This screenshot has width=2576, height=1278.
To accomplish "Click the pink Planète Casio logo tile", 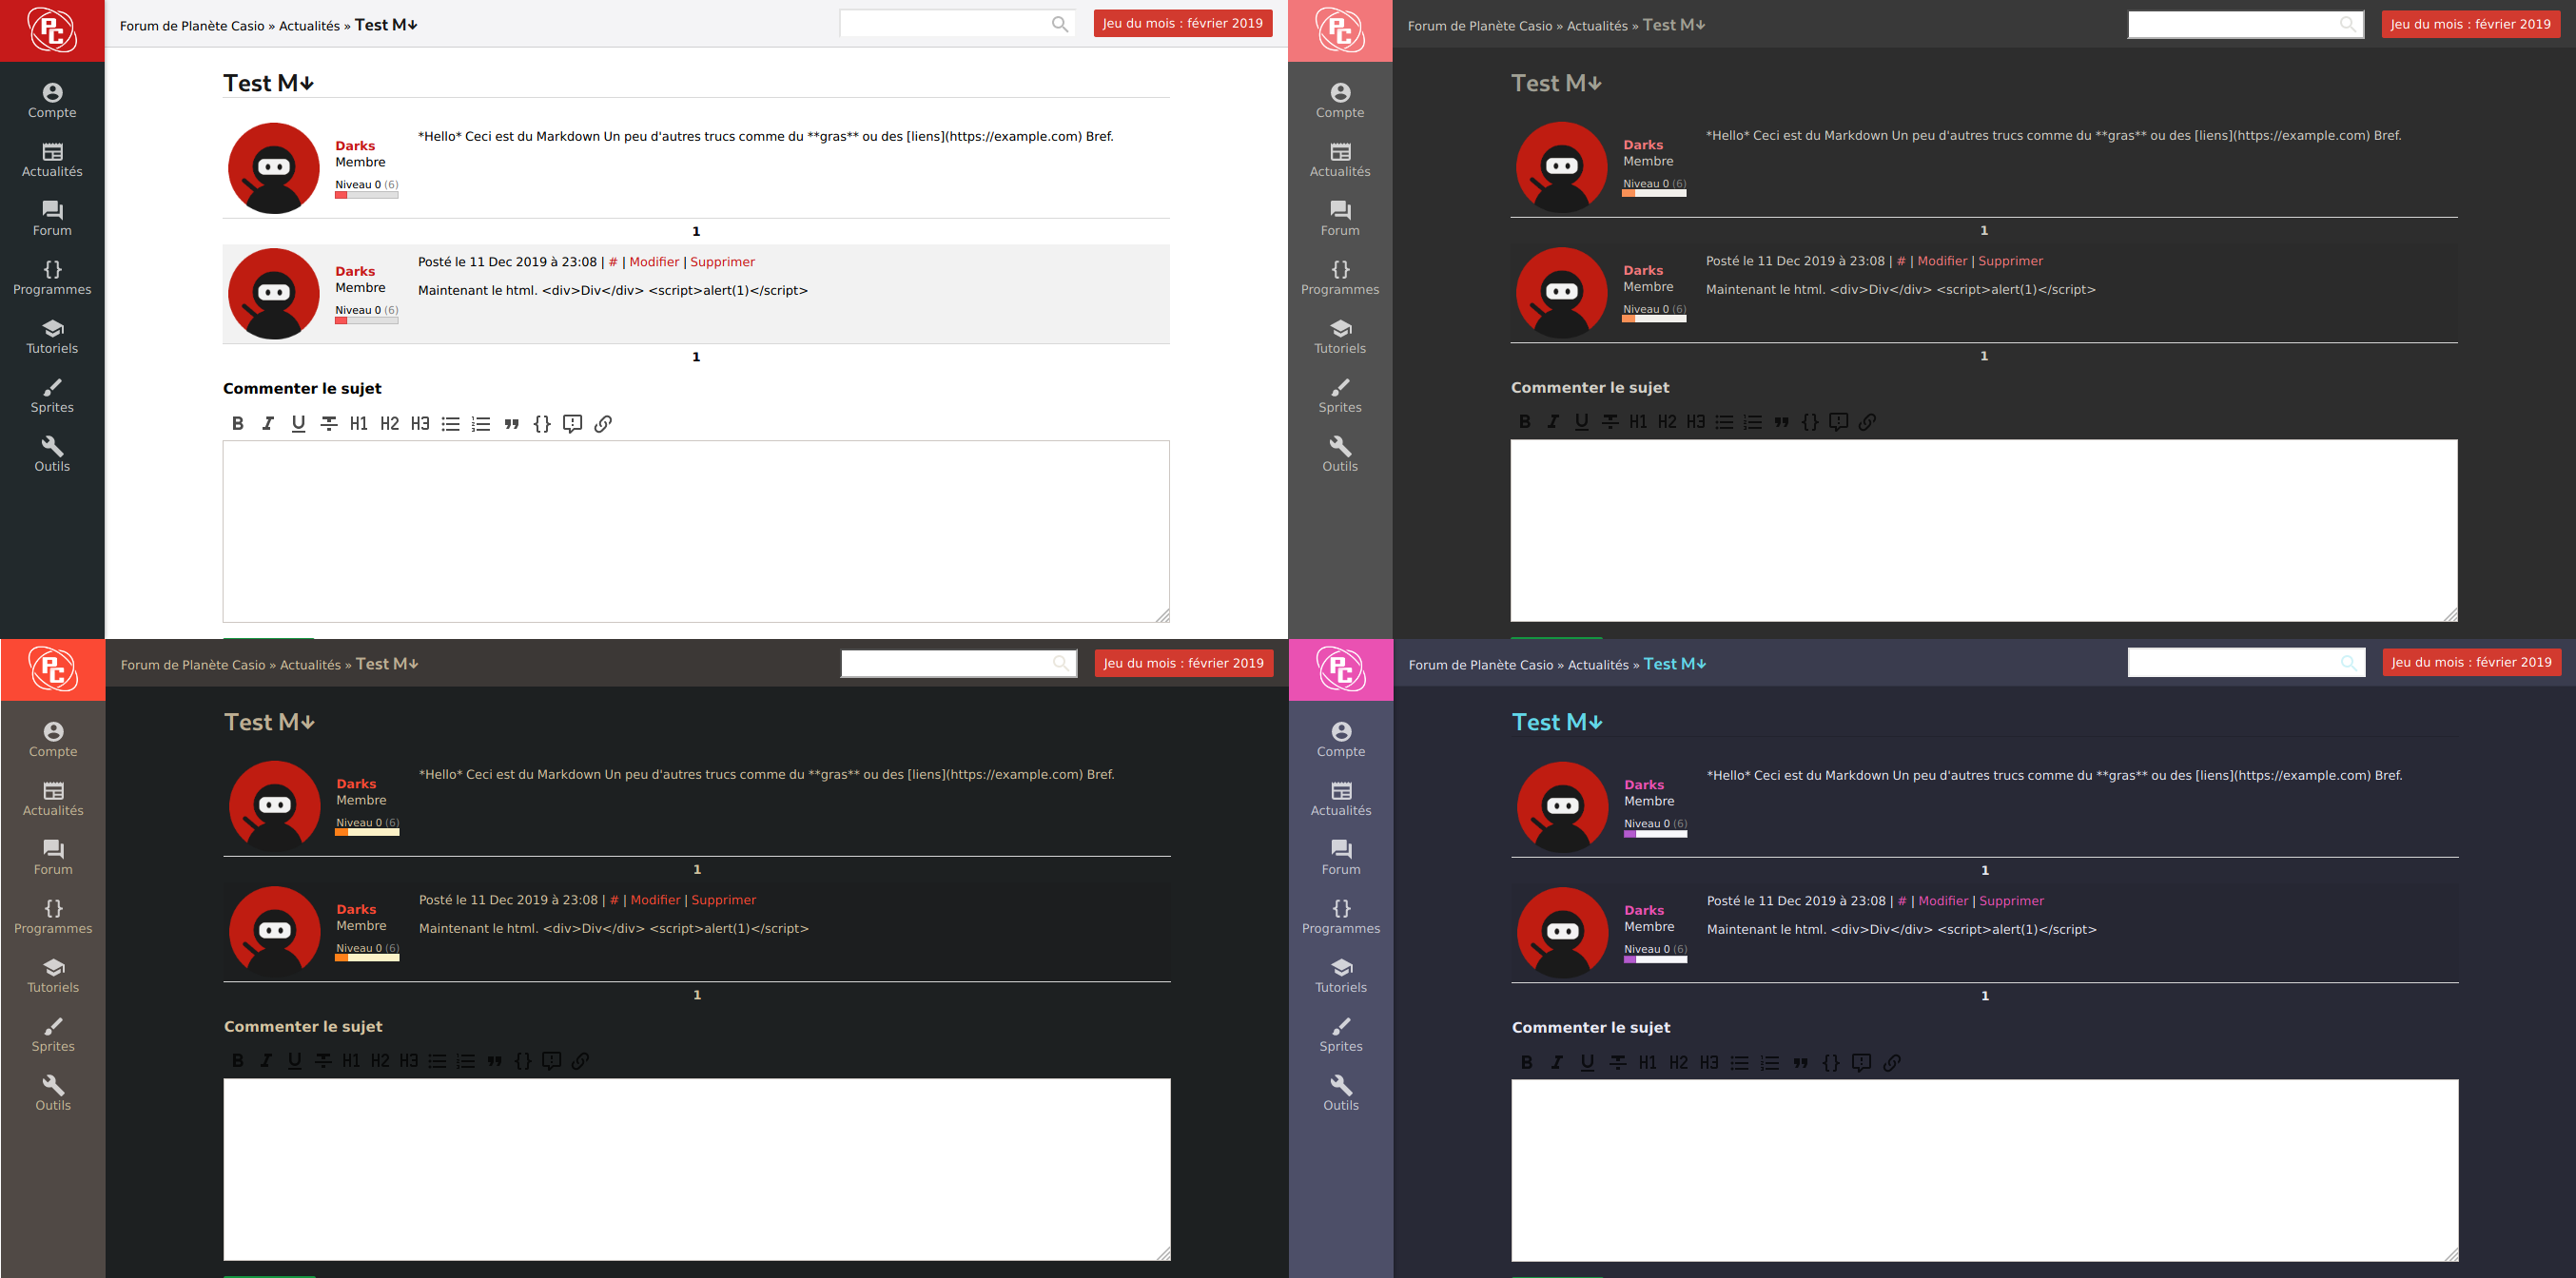I will (x=1341, y=670).
